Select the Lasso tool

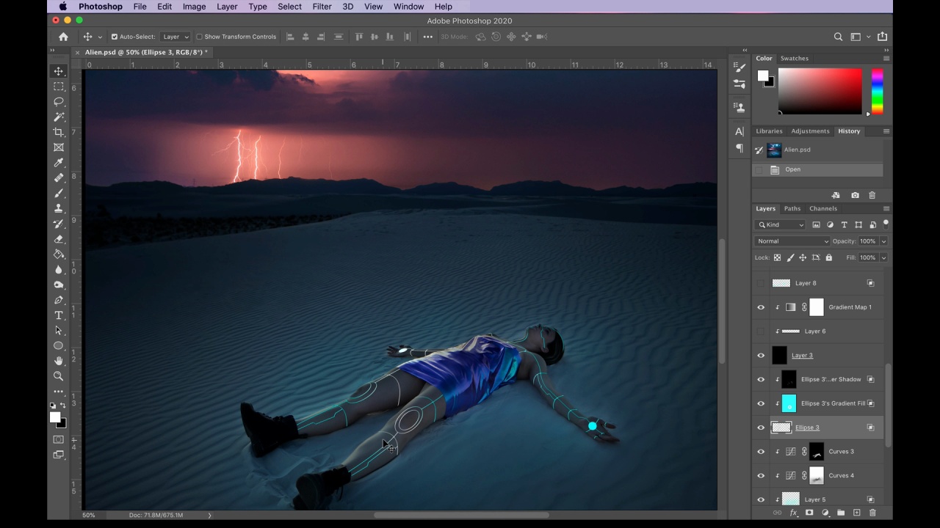click(59, 102)
